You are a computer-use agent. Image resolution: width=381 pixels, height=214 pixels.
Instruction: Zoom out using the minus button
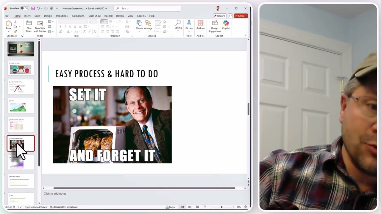coord(211,207)
